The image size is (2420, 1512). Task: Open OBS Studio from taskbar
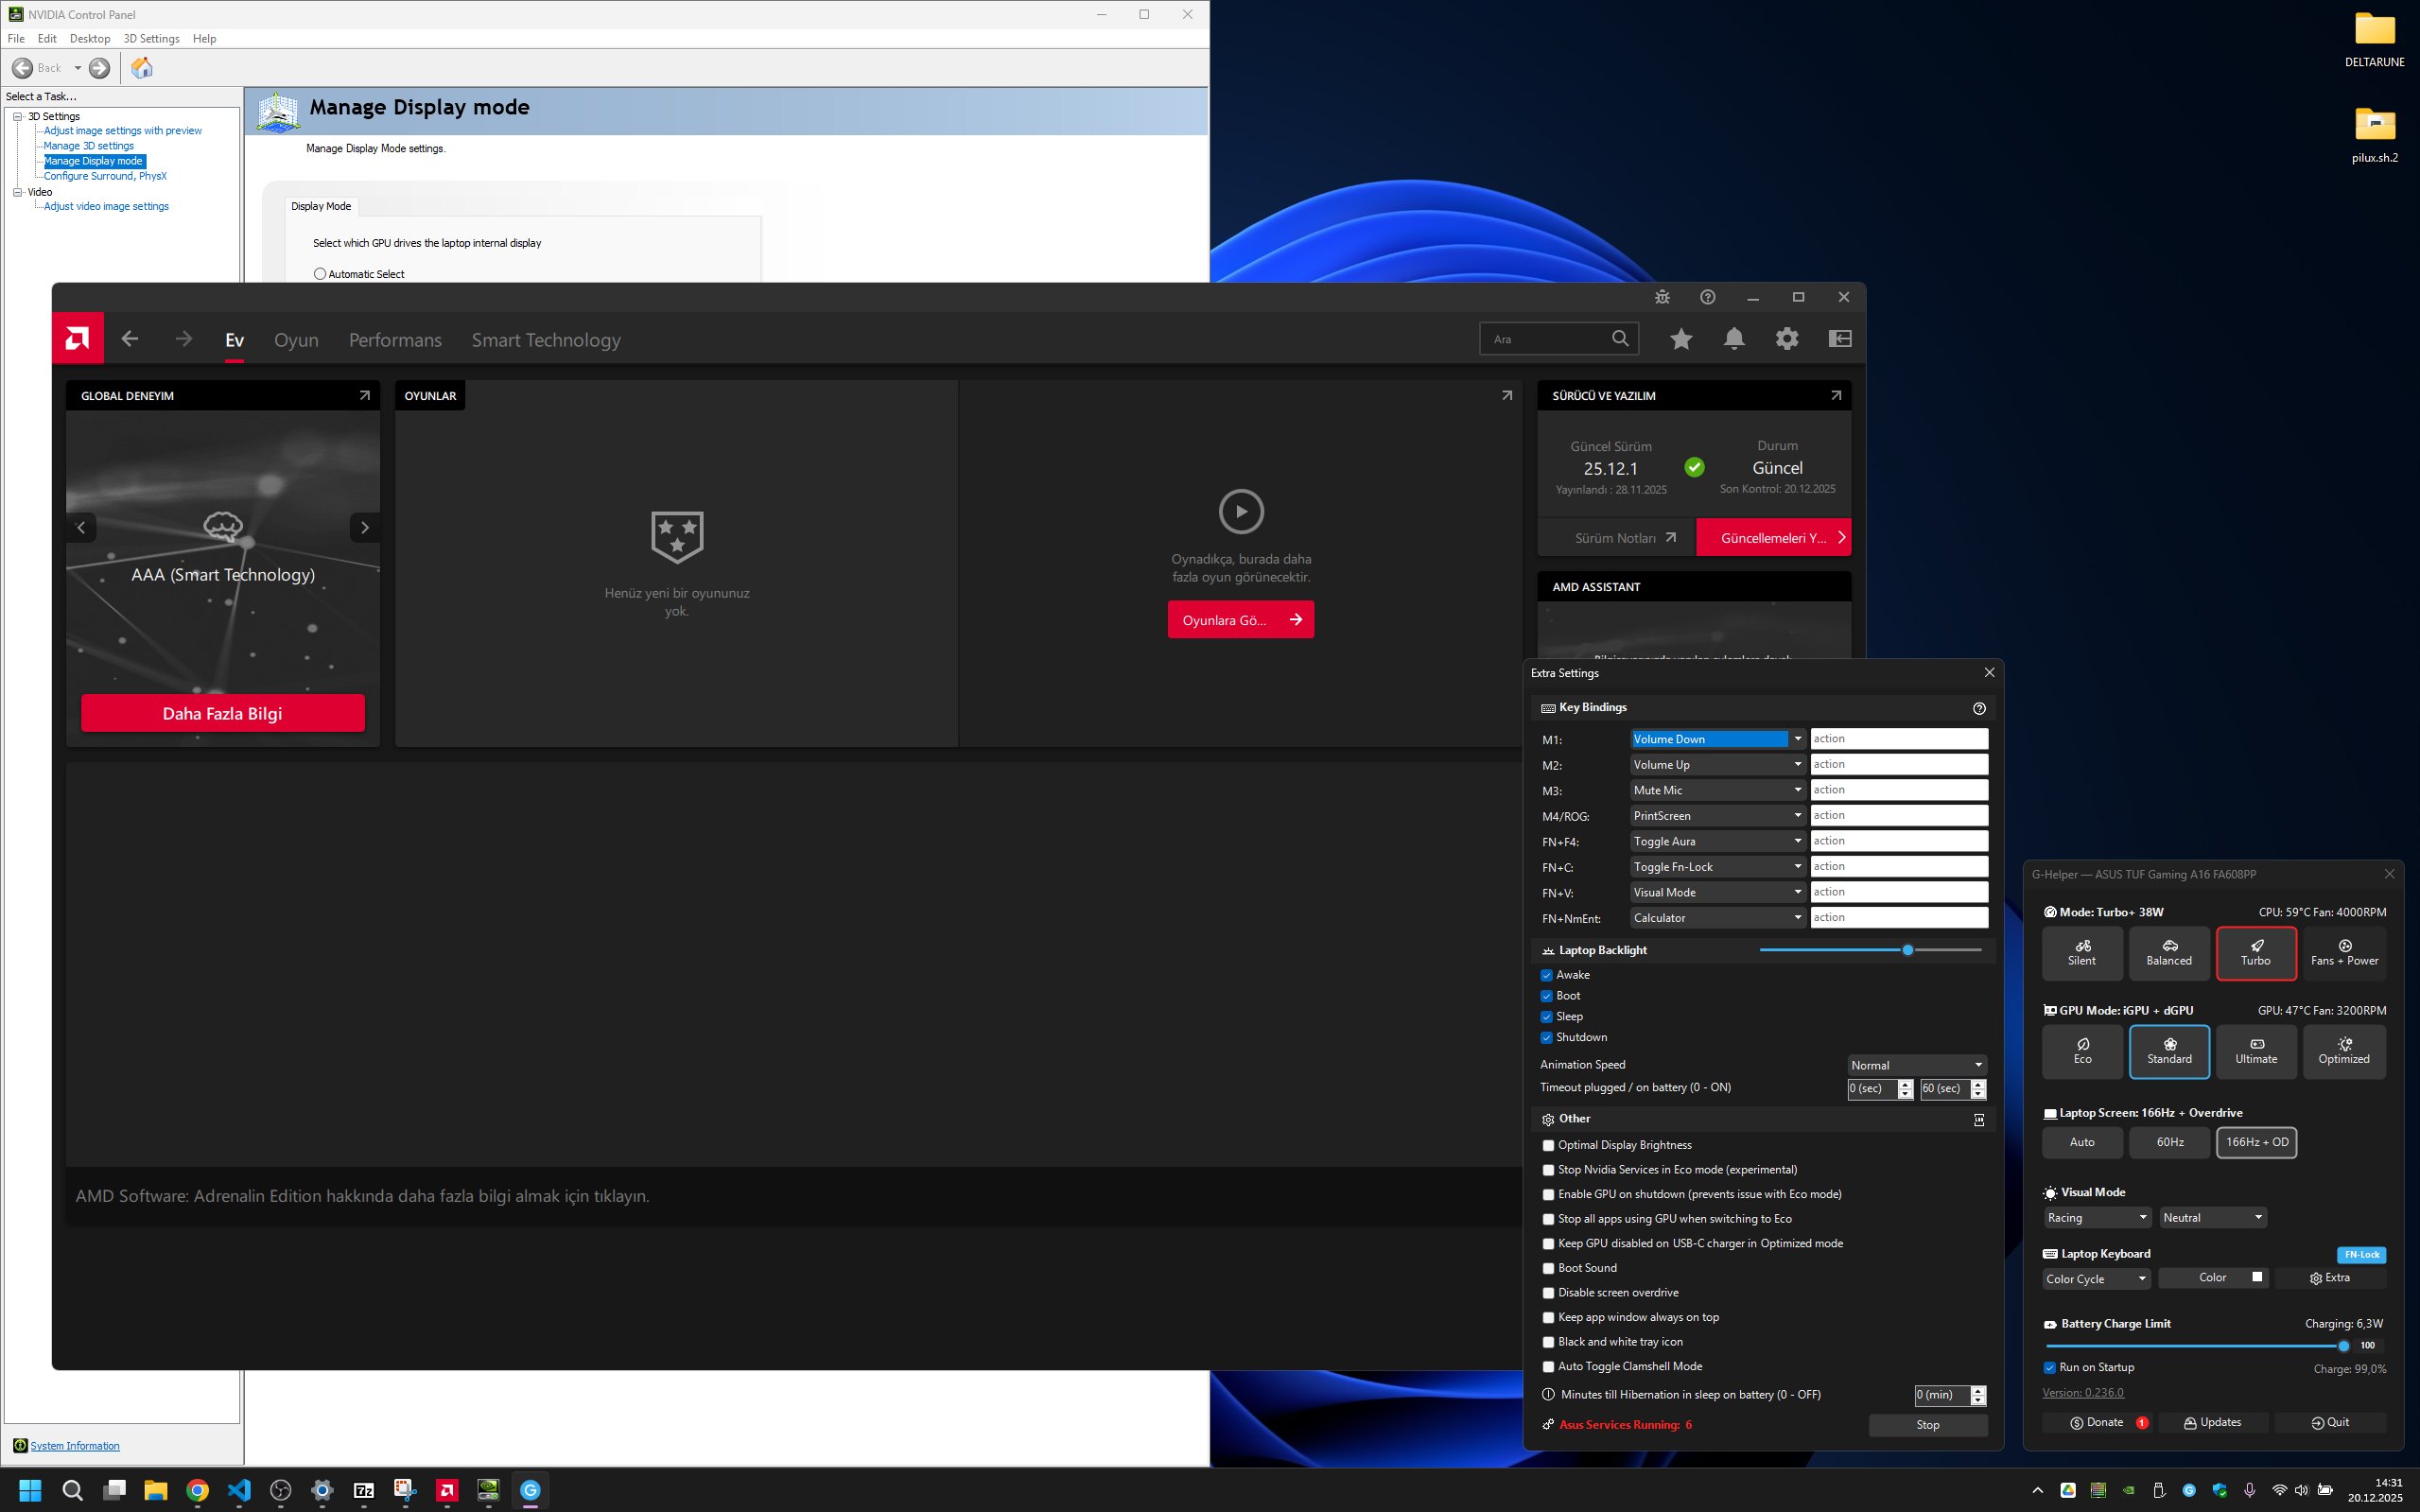[281, 1490]
